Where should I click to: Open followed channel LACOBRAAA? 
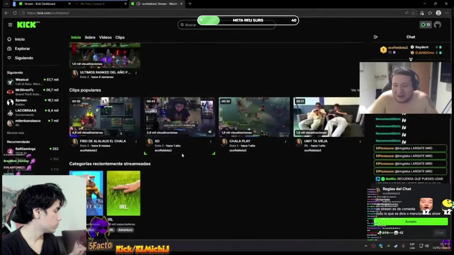click(x=33, y=112)
